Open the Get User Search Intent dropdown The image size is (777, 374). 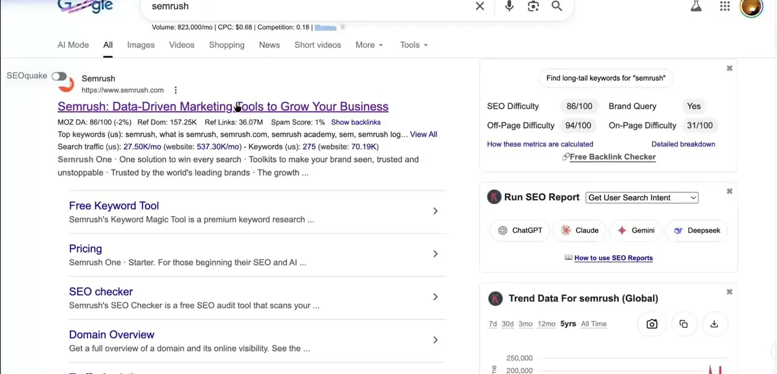642,198
